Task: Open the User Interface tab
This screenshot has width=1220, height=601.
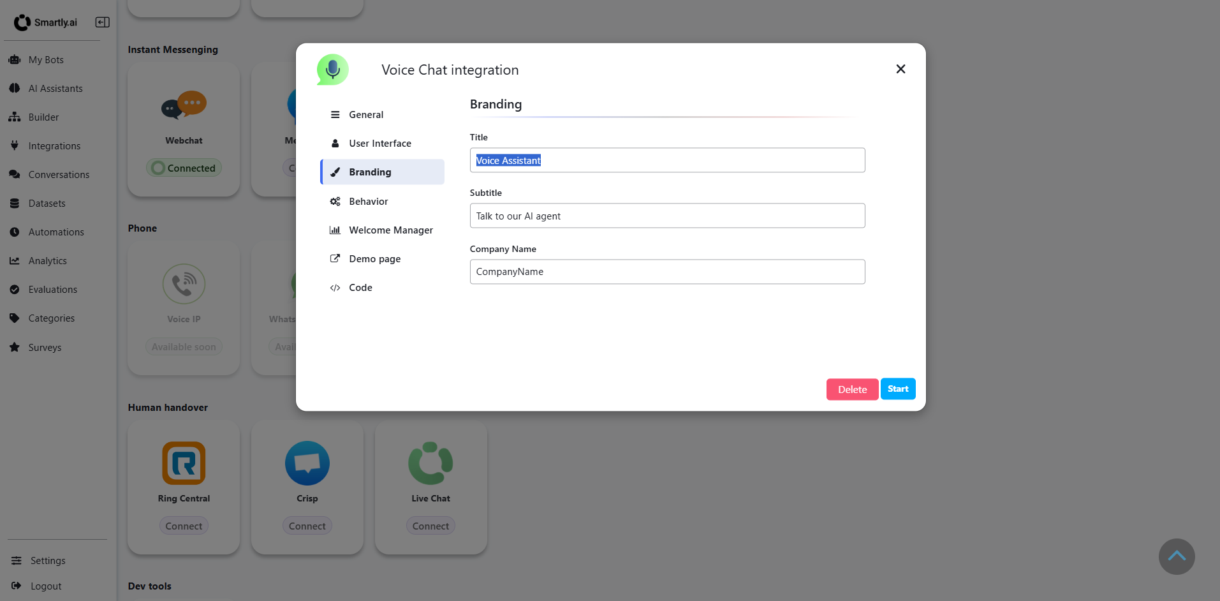Action: pyautogui.click(x=379, y=143)
